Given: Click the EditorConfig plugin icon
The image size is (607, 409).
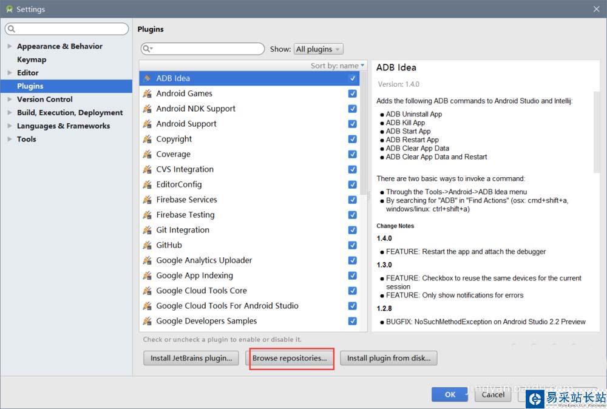Looking at the screenshot, I should 147,184.
